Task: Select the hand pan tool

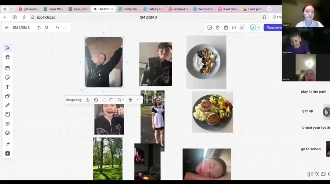Action: click(x=7, y=57)
